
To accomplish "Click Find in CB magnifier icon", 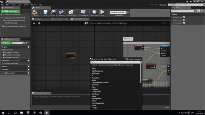I will [53, 13].
